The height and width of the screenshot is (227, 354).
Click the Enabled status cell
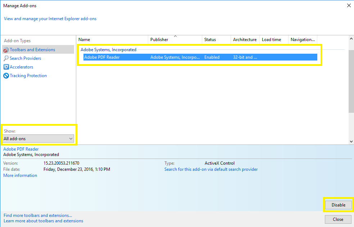click(212, 57)
